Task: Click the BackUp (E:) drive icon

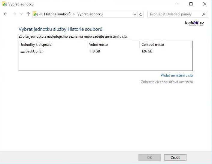Action: pyautogui.click(x=23, y=52)
